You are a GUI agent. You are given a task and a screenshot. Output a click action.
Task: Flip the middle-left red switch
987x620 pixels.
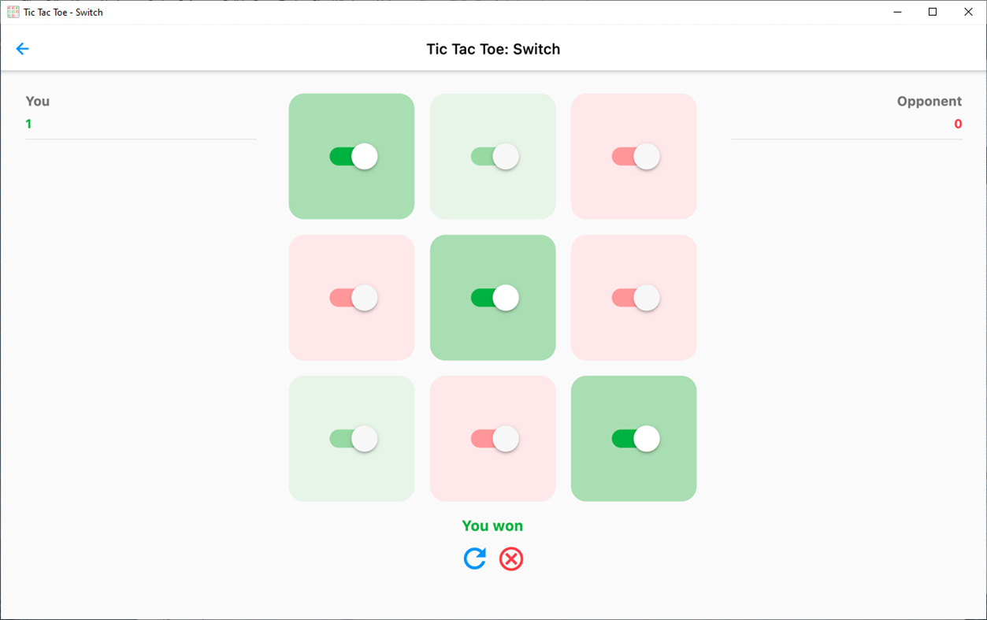pyautogui.click(x=351, y=297)
